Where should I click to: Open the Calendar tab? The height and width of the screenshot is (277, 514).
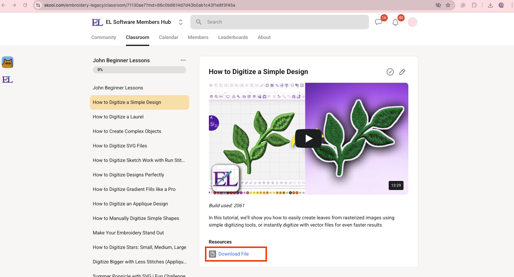169,37
